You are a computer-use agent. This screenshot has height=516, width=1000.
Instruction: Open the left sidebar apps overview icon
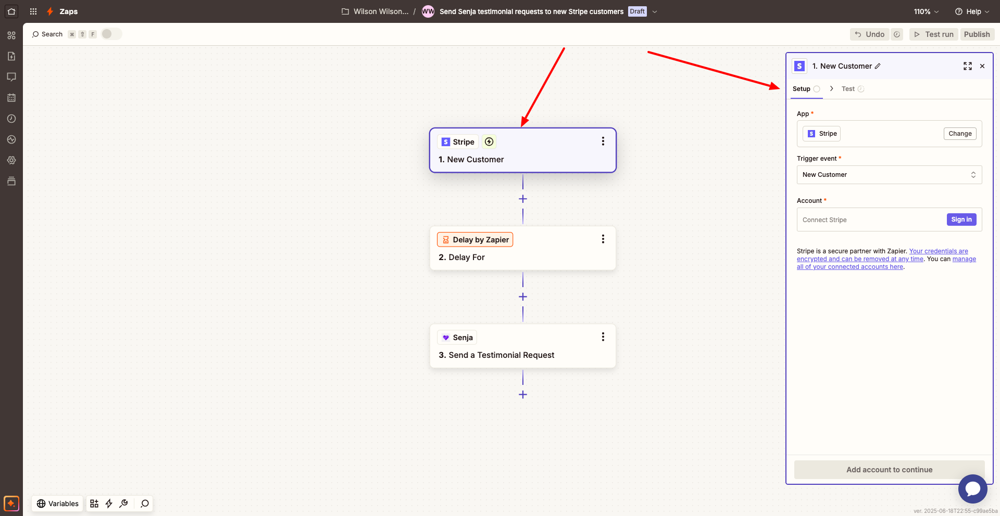[11, 35]
